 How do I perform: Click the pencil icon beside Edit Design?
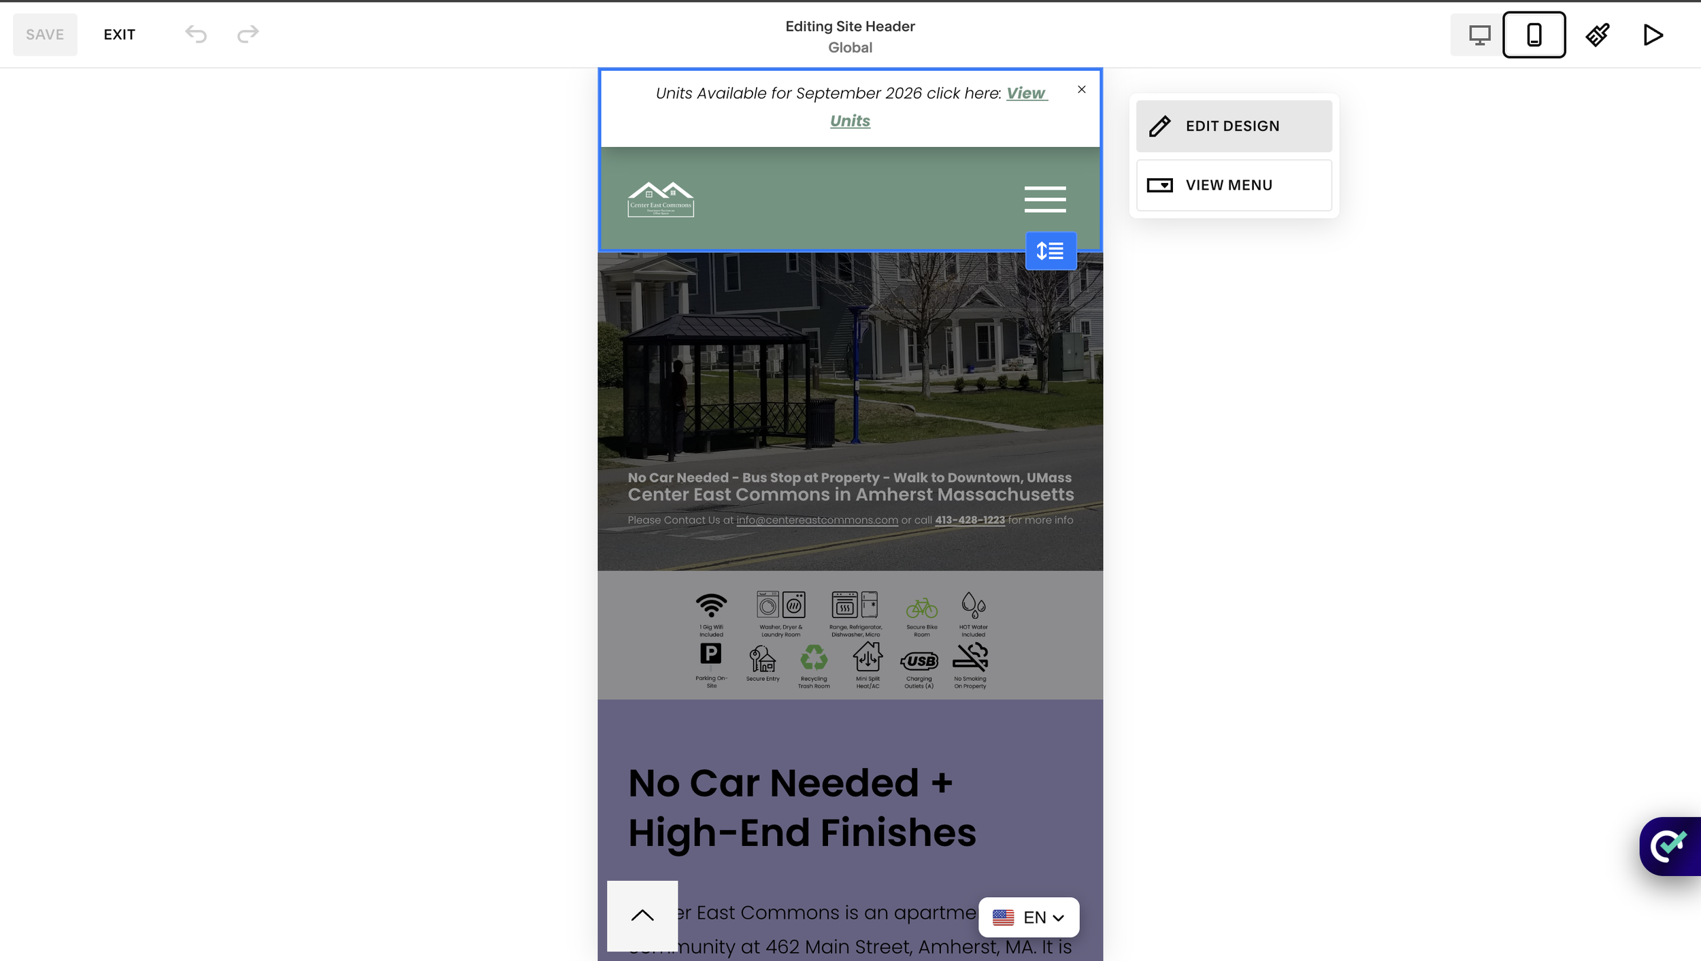(x=1159, y=127)
